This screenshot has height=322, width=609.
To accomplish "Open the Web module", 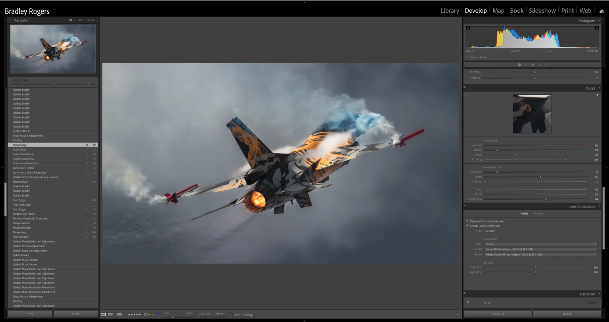I will tap(585, 11).
